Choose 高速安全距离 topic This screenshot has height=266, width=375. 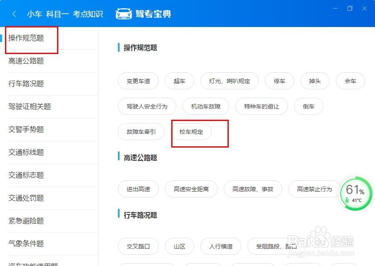pos(191,189)
